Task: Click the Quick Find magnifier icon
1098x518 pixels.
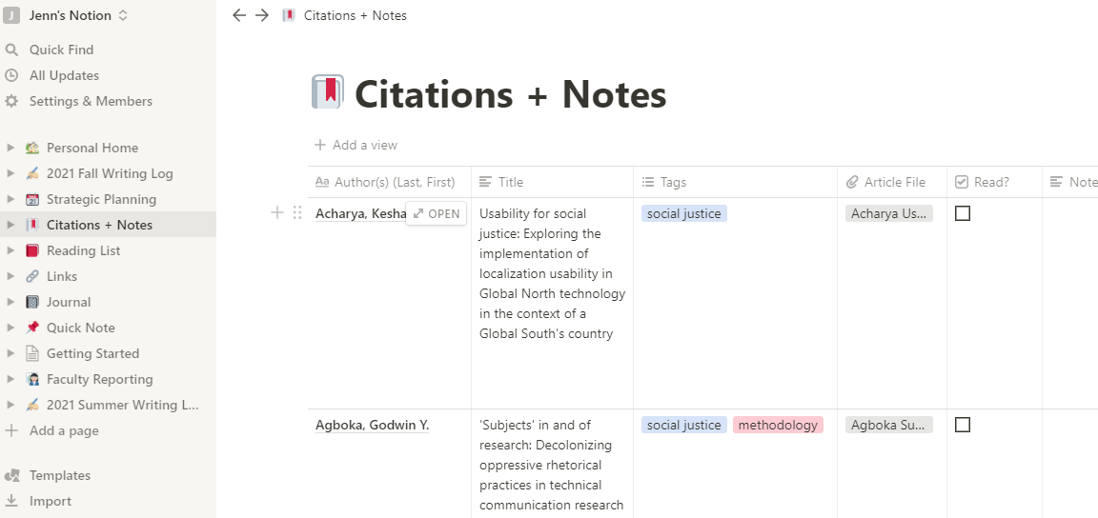Action: click(10, 50)
